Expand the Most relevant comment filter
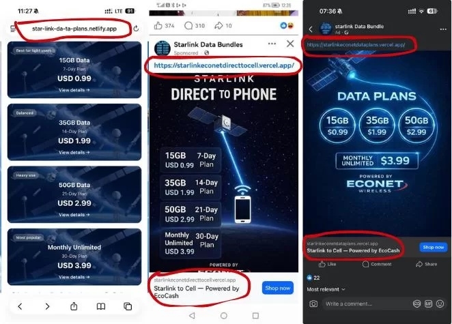Screen dimensions: 452x324 (x=326, y=289)
